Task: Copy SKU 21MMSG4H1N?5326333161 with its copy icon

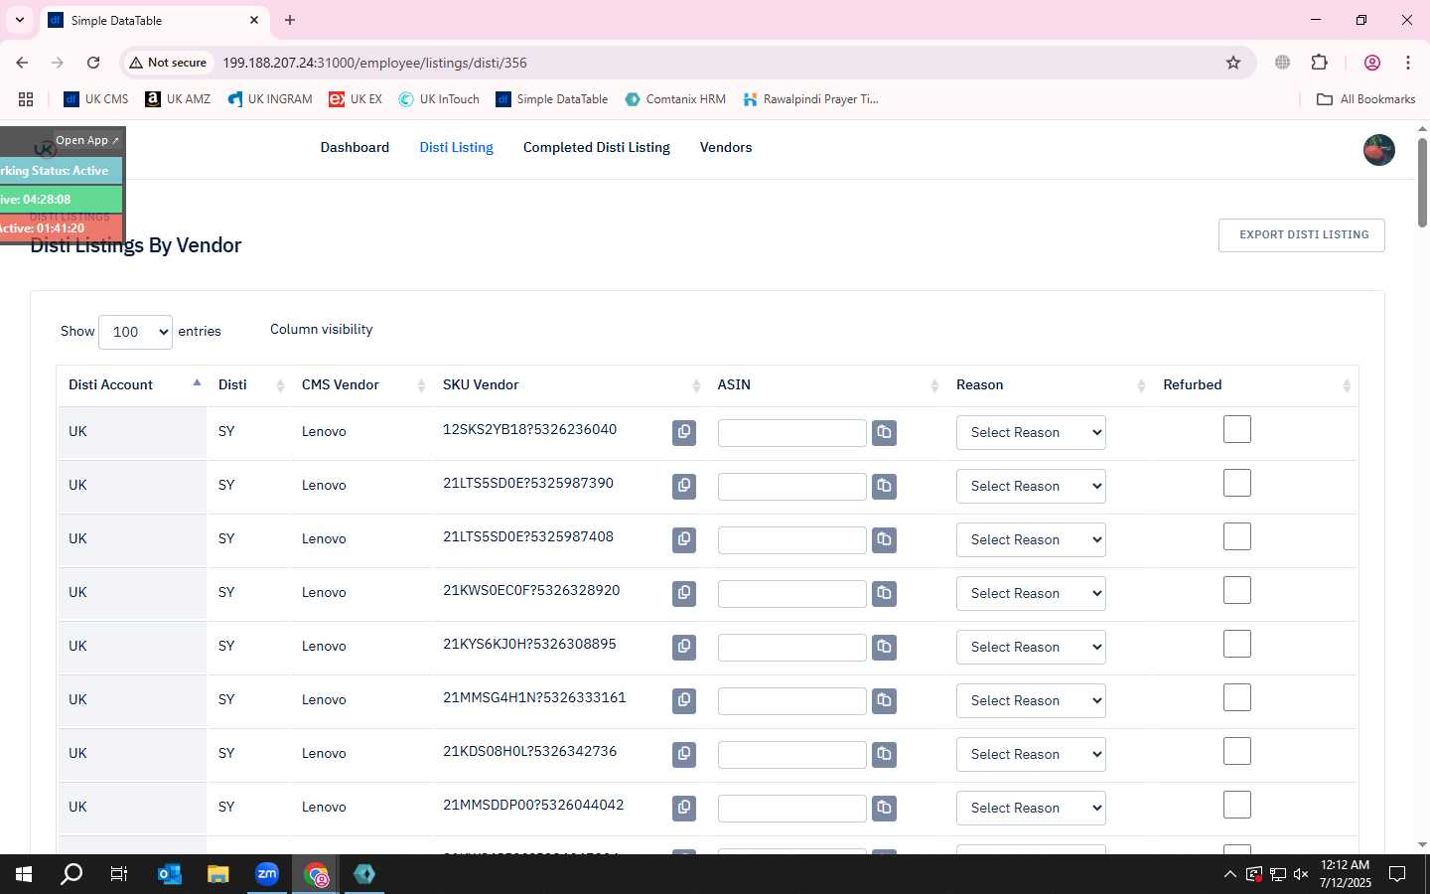Action: pos(684,700)
